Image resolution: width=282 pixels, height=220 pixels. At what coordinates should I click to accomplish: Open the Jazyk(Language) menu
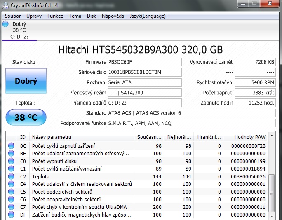pos(148,16)
